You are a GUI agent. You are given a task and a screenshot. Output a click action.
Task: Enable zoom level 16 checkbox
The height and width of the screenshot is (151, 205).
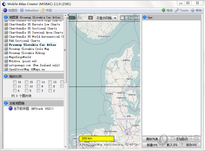(15, 82)
